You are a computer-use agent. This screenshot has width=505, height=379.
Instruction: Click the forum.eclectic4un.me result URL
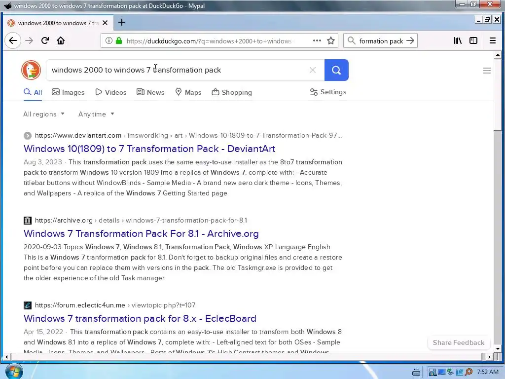pos(80,305)
